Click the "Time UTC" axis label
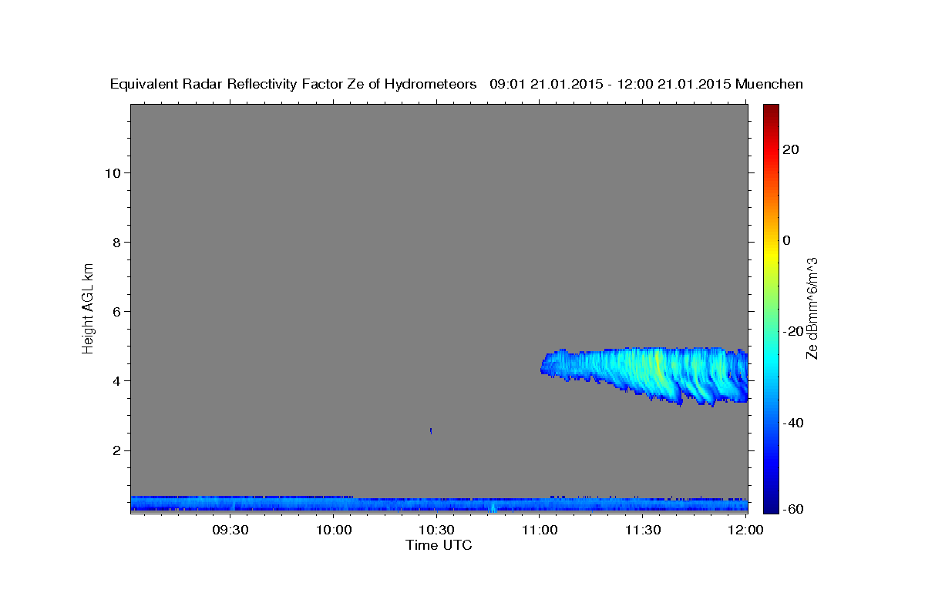 point(439,545)
